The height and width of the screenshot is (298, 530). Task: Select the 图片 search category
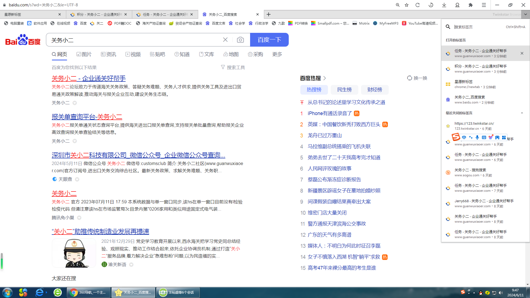point(84,54)
